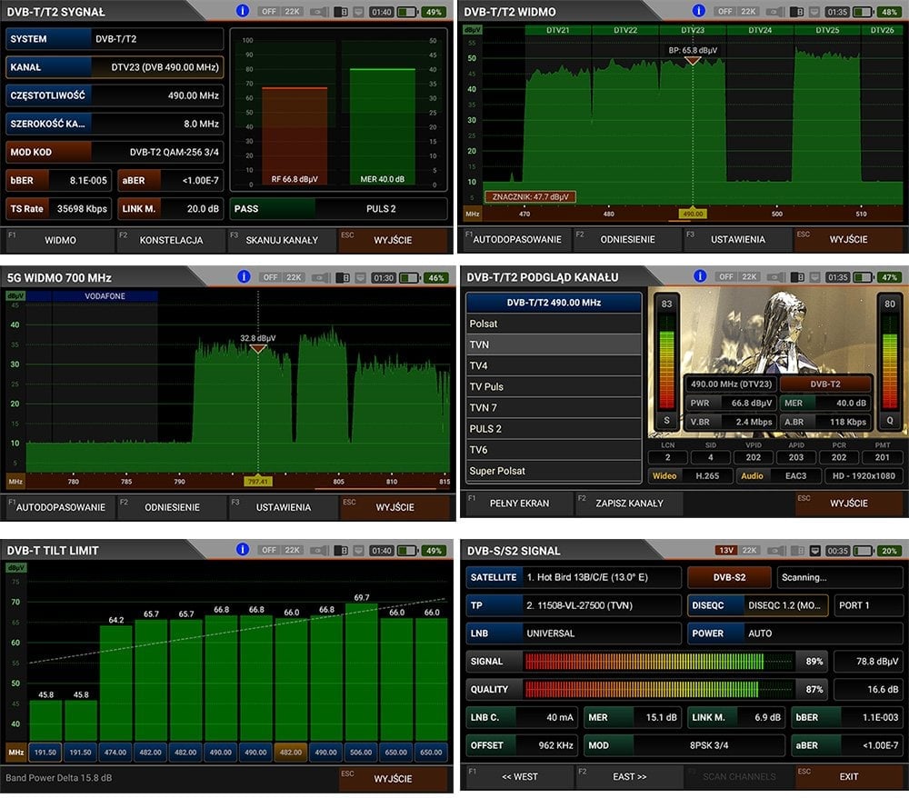Click the battery icon next to 49%
Image resolution: width=909 pixels, height=798 pixels.
pos(407,12)
